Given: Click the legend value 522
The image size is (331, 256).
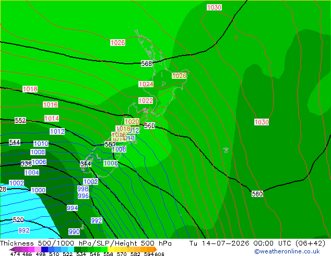Looking at the screenshot, I should pyautogui.click(x=68, y=254).
